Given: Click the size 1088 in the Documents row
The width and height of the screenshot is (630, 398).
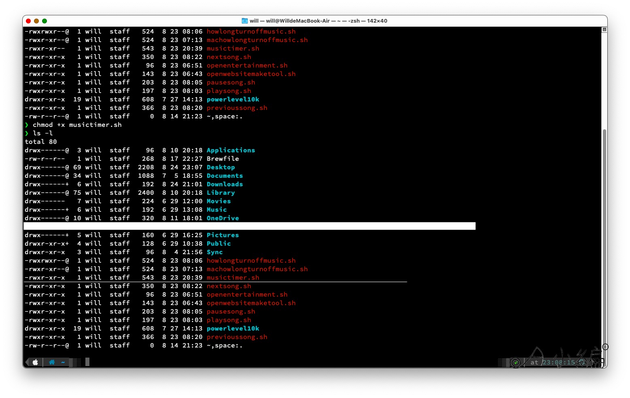Looking at the screenshot, I should coord(146,176).
